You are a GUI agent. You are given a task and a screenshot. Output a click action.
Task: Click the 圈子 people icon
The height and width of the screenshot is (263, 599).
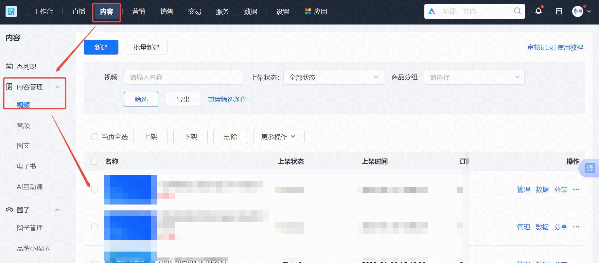click(x=9, y=210)
